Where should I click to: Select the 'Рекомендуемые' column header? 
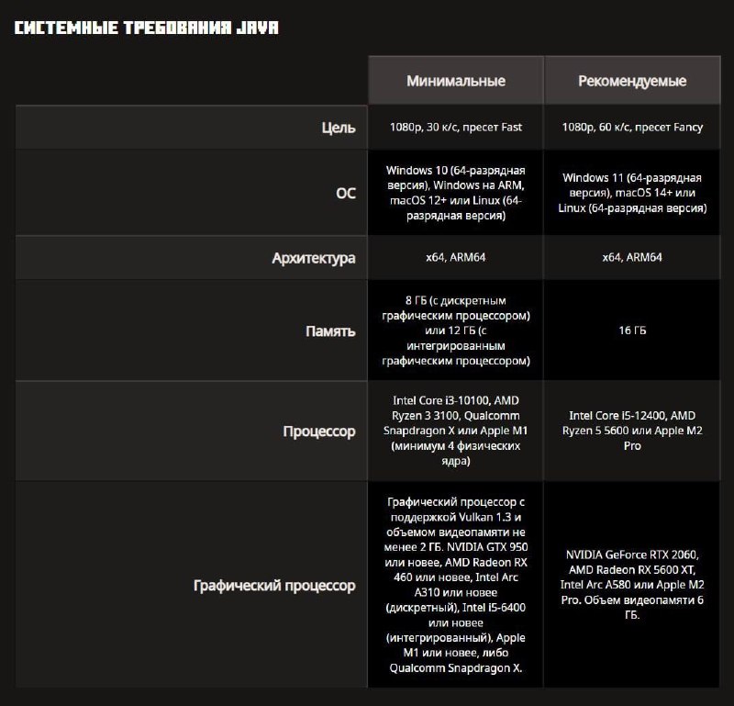pyautogui.click(x=632, y=81)
